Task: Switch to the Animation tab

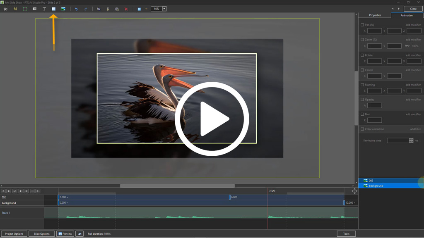Action: point(407,15)
